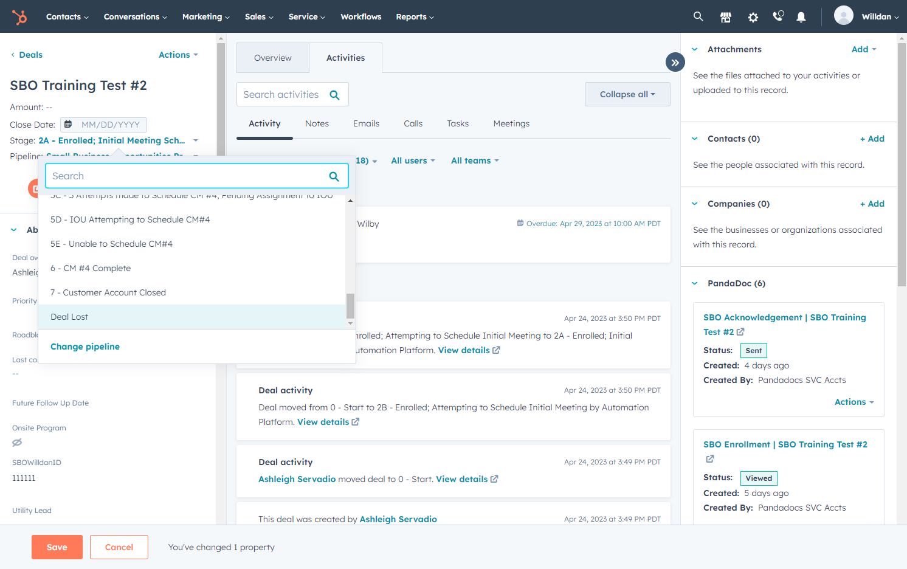907x569 pixels.
Task: Switch to the Notes activity tab
Action: (x=317, y=123)
